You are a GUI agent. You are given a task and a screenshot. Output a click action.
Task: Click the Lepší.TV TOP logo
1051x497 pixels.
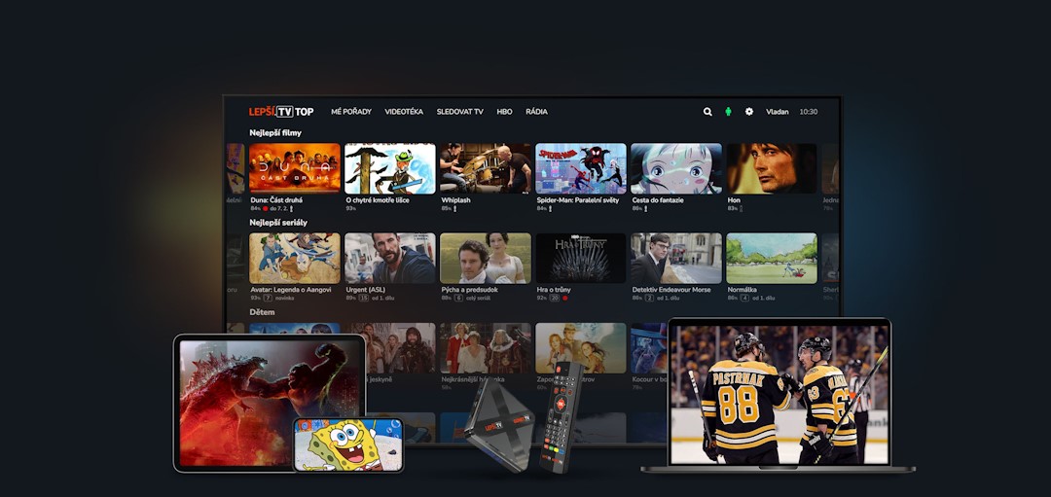pyautogui.click(x=280, y=112)
